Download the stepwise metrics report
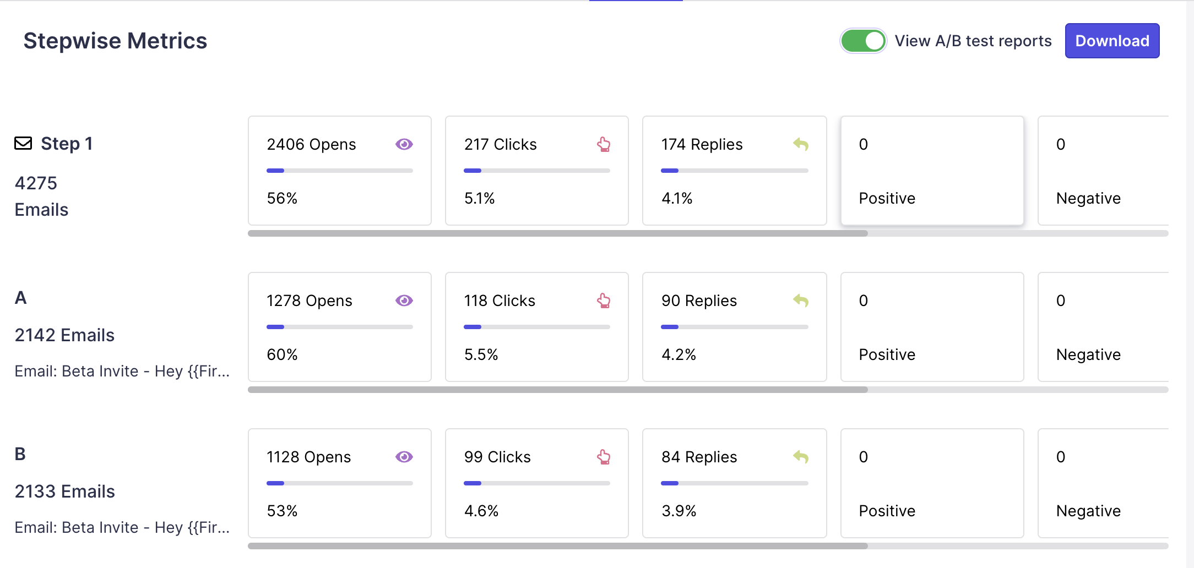The image size is (1194, 568). (x=1112, y=41)
